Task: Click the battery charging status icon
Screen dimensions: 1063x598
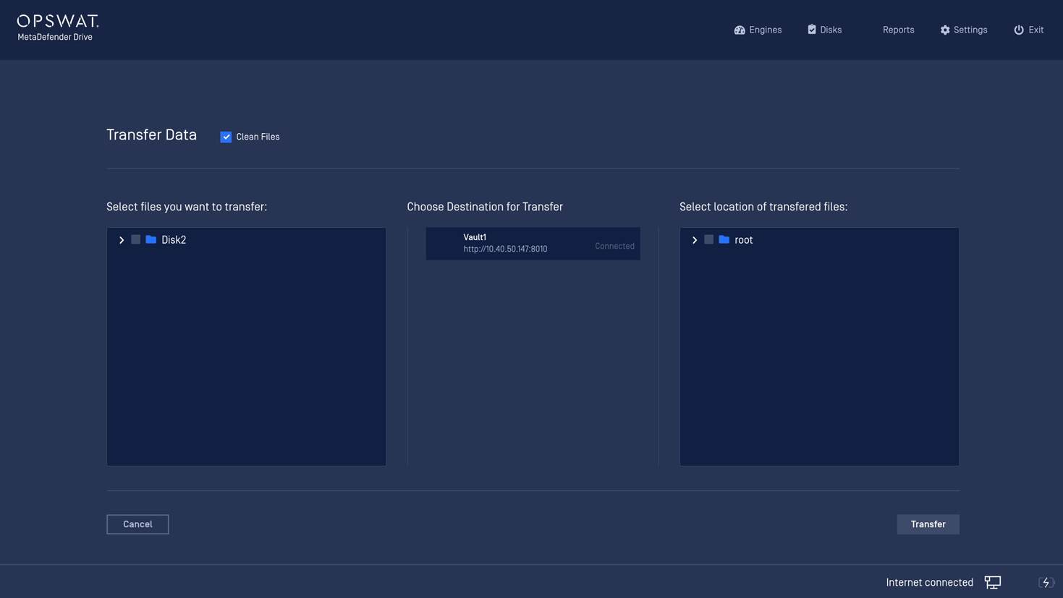Action: [1046, 582]
